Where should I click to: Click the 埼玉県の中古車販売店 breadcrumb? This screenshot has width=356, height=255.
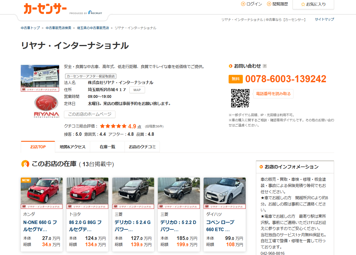tap(93, 28)
